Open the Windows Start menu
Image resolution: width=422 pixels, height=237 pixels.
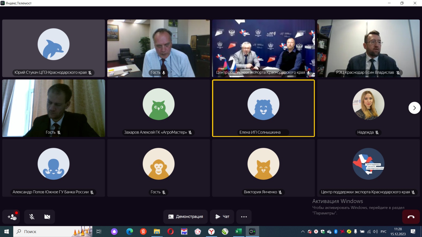click(x=7, y=231)
